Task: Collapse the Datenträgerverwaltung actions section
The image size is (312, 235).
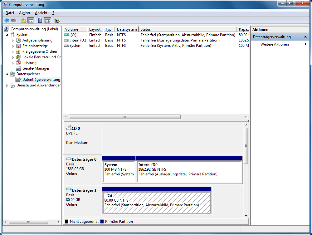Action: [305, 37]
